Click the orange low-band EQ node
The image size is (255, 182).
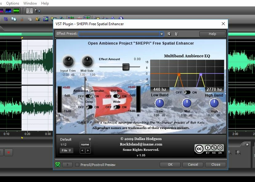pos(179,74)
